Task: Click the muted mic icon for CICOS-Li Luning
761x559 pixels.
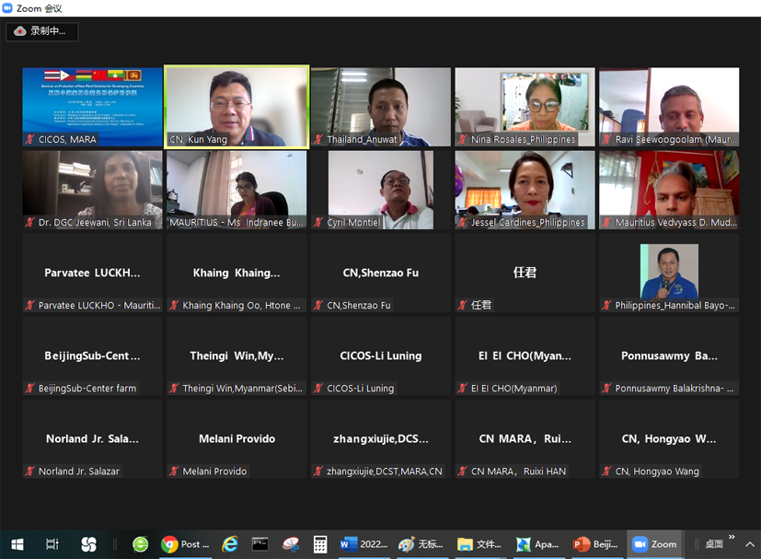Action: 319,389
